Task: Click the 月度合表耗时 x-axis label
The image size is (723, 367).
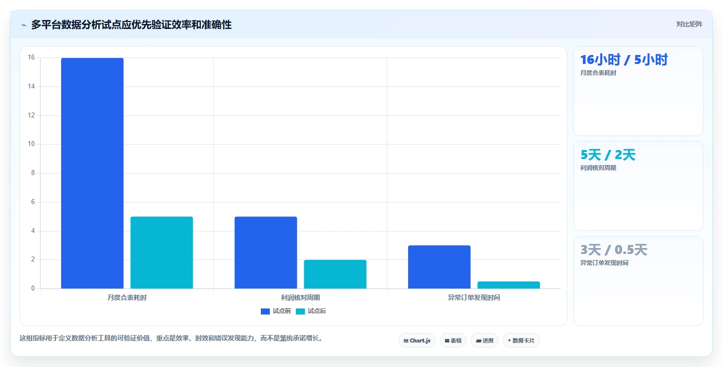Action: coord(127,297)
